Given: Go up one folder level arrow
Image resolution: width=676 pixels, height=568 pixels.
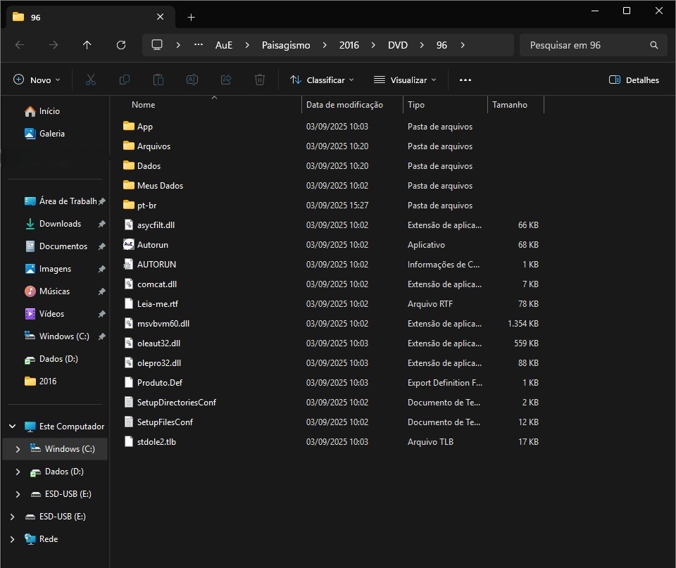Looking at the screenshot, I should (87, 45).
